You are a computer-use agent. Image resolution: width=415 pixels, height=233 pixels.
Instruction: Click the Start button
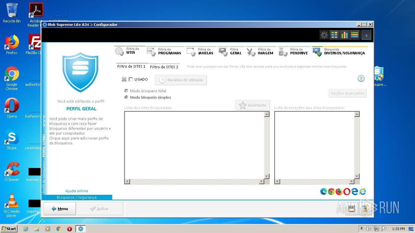click(9, 228)
